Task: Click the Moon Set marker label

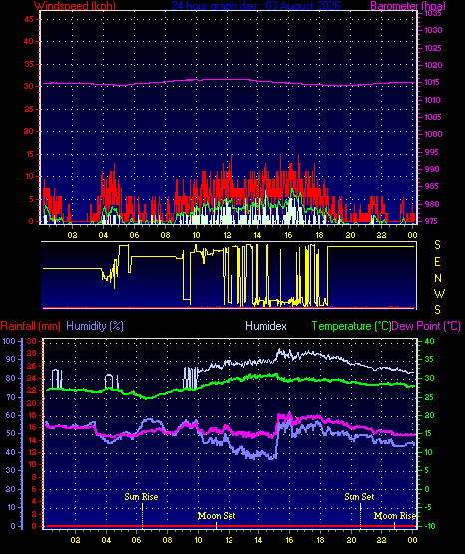Action: [x=217, y=516]
